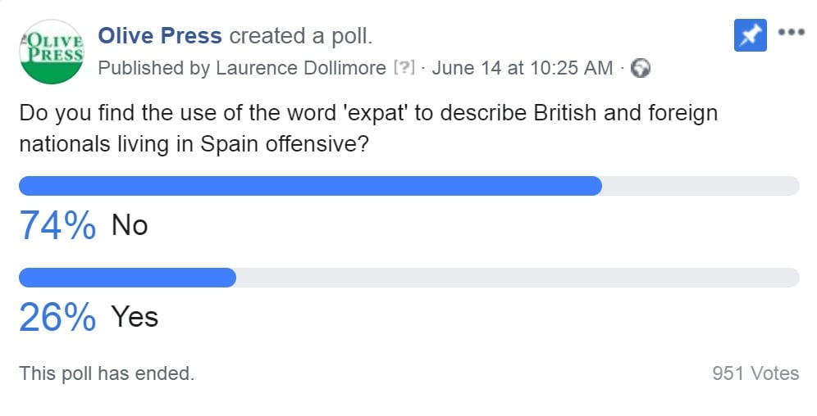Open the three-dot post options menu
Viewport: 817px width, 416px height.
(792, 32)
